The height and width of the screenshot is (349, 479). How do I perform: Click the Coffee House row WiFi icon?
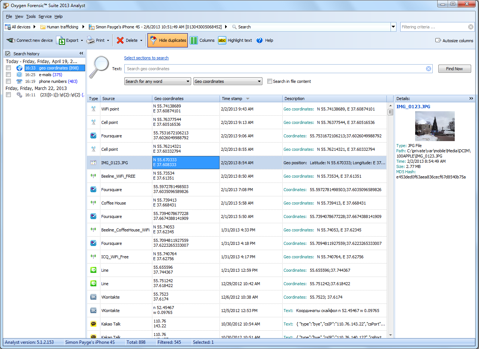[x=93, y=203]
